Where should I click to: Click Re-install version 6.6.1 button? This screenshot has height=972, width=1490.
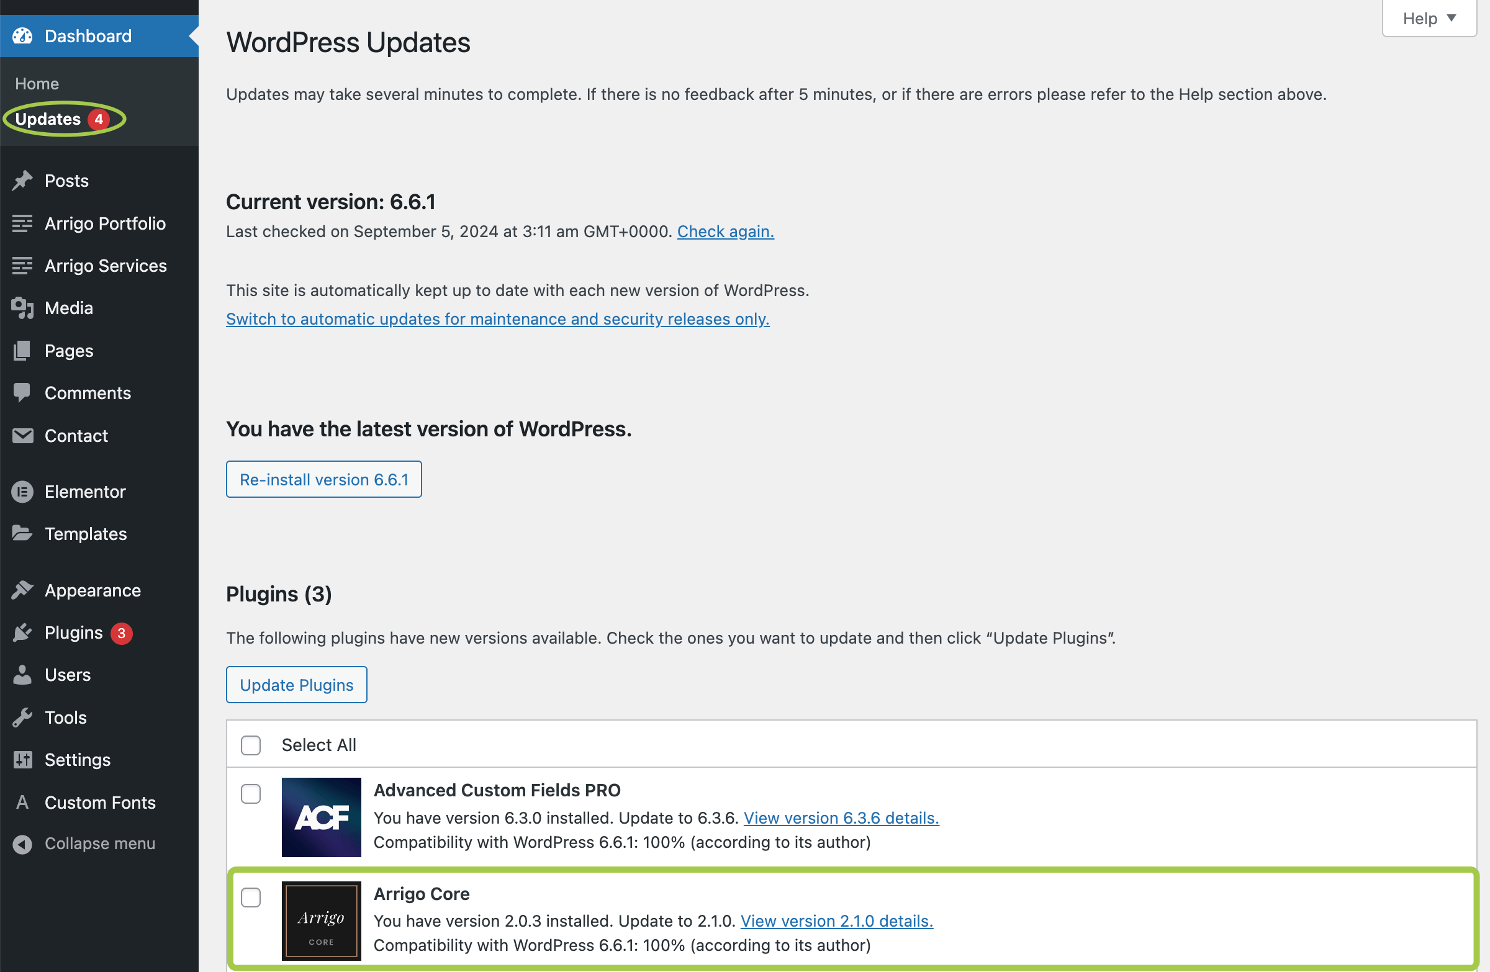(323, 479)
